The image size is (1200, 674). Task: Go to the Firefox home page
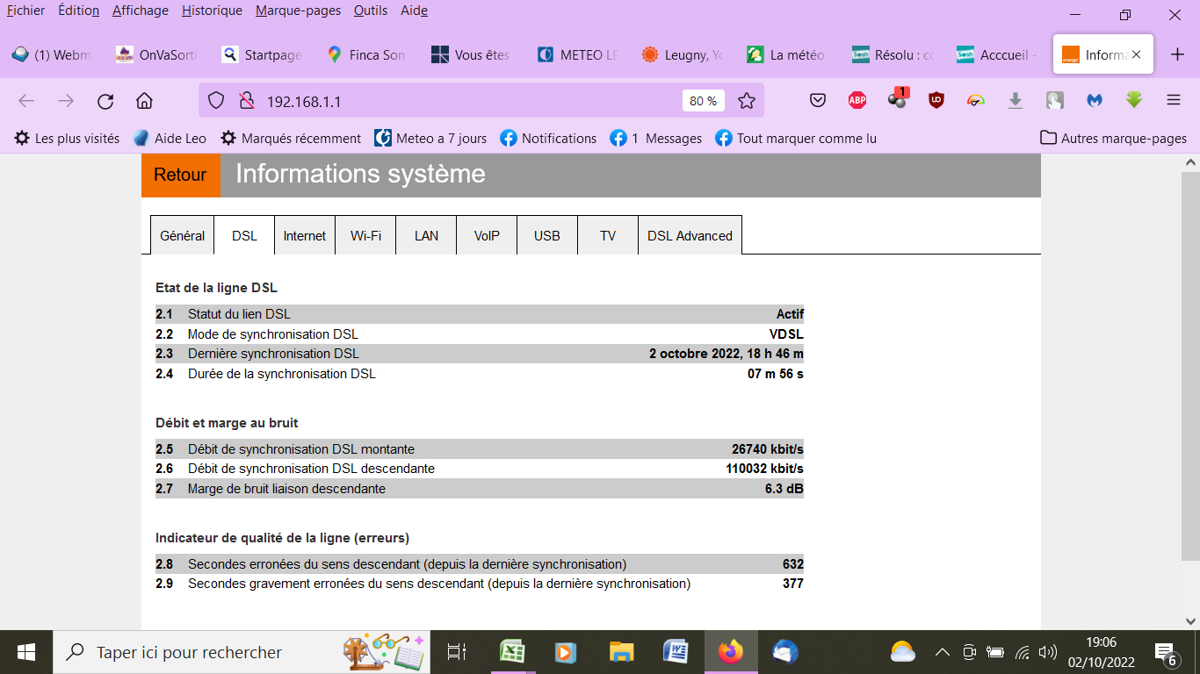144,101
